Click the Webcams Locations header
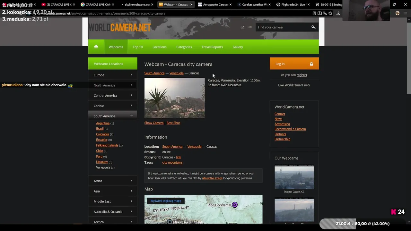The image size is (411, 231). click(113, 64)
